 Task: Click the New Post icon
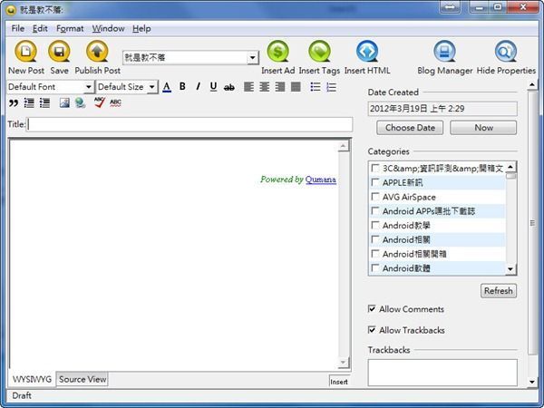click(x=25, y=52)
